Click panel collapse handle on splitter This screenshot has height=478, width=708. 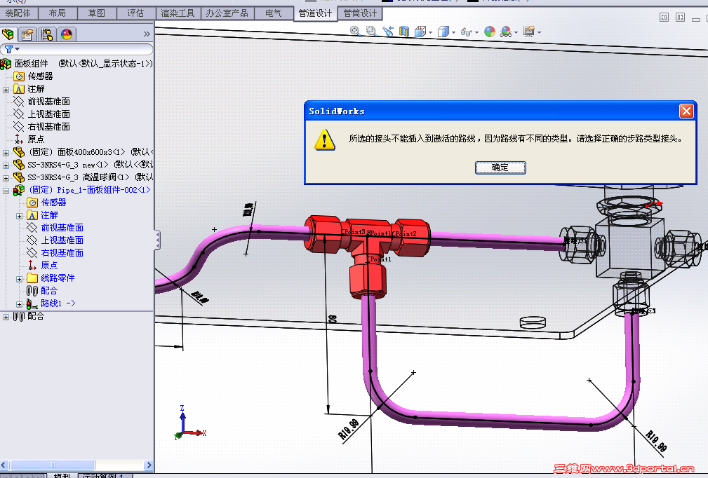[157, 240]
